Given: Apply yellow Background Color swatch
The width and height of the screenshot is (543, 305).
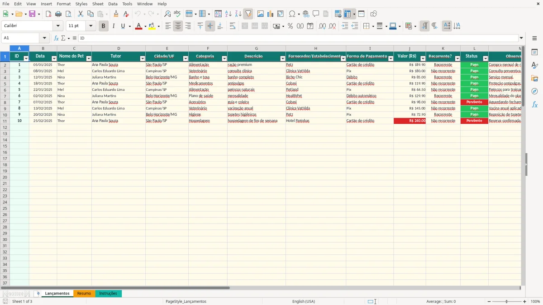Looking at the screenshot, I should tap(152, 26).
